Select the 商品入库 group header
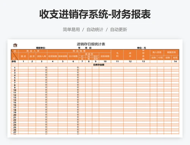 click(x=33, y=51)
